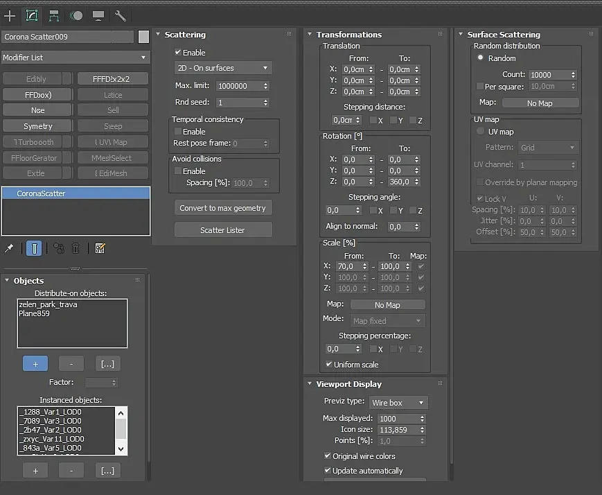The height and width of the screenshot is (495, 602).
Task: Click the Pin Stack icon
Action: (x=9, y=248)
